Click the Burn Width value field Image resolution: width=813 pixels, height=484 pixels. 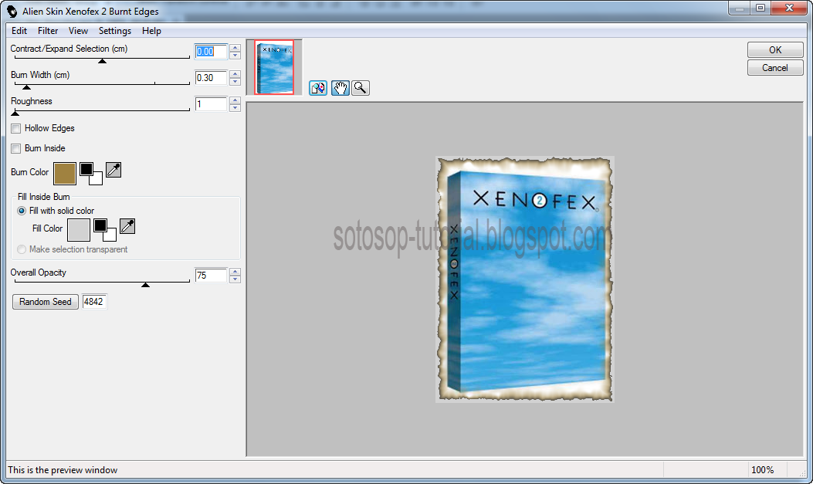coord(211,78)
